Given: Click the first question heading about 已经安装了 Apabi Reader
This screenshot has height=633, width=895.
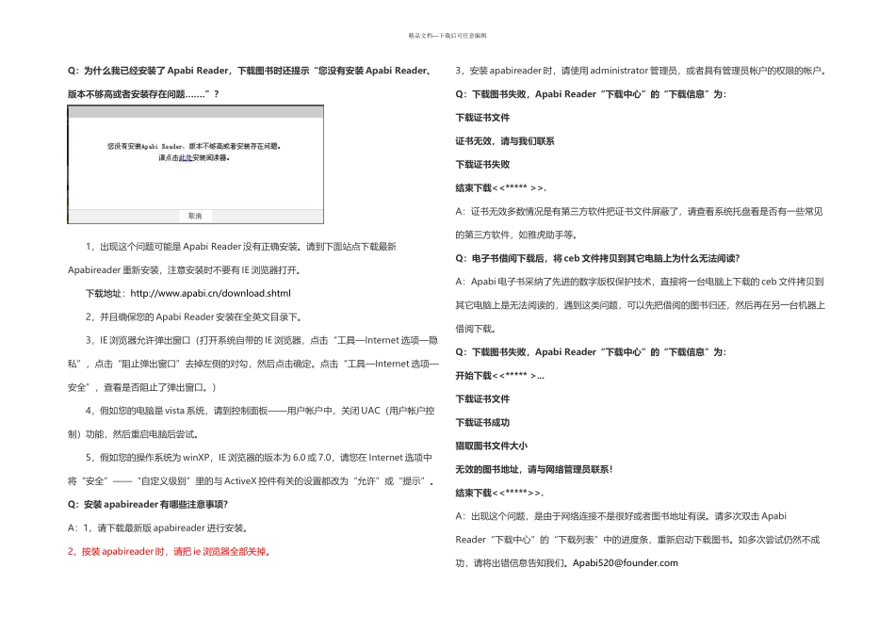Looking at the screenshot, I should (250, 82).
